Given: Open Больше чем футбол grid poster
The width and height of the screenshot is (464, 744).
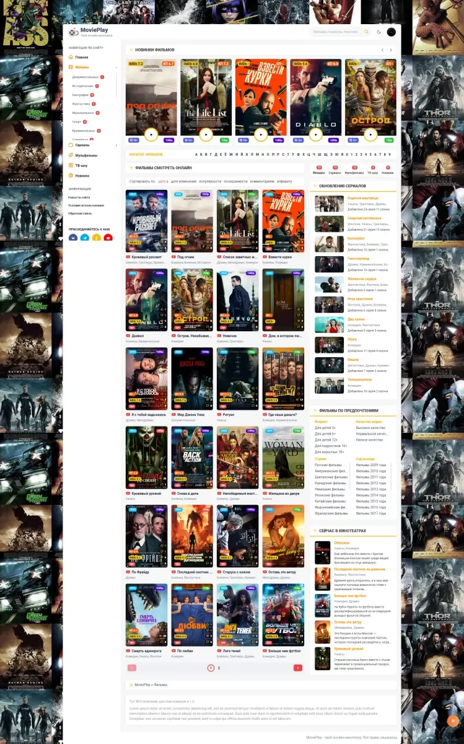Looking at the screenshot, I should [283, 615].
